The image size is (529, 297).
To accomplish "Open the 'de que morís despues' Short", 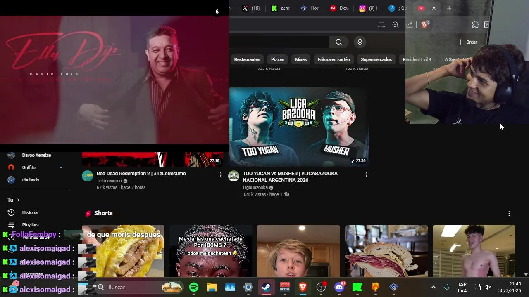I will click(123, 251).
